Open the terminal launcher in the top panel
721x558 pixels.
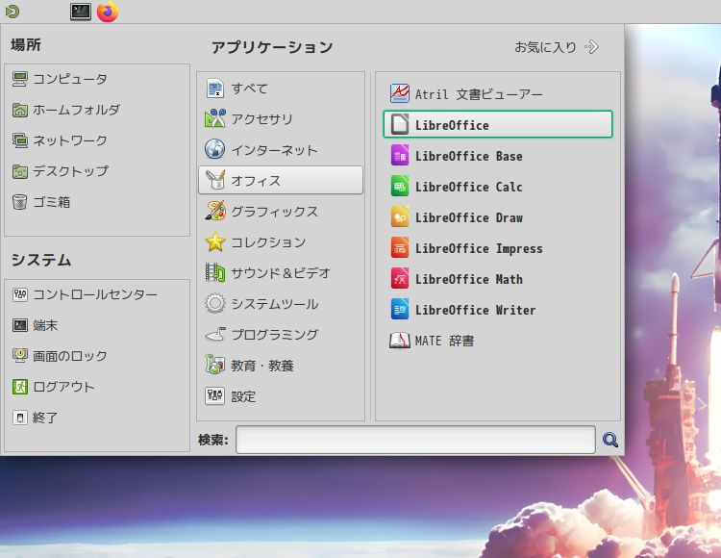pos(81,11)
